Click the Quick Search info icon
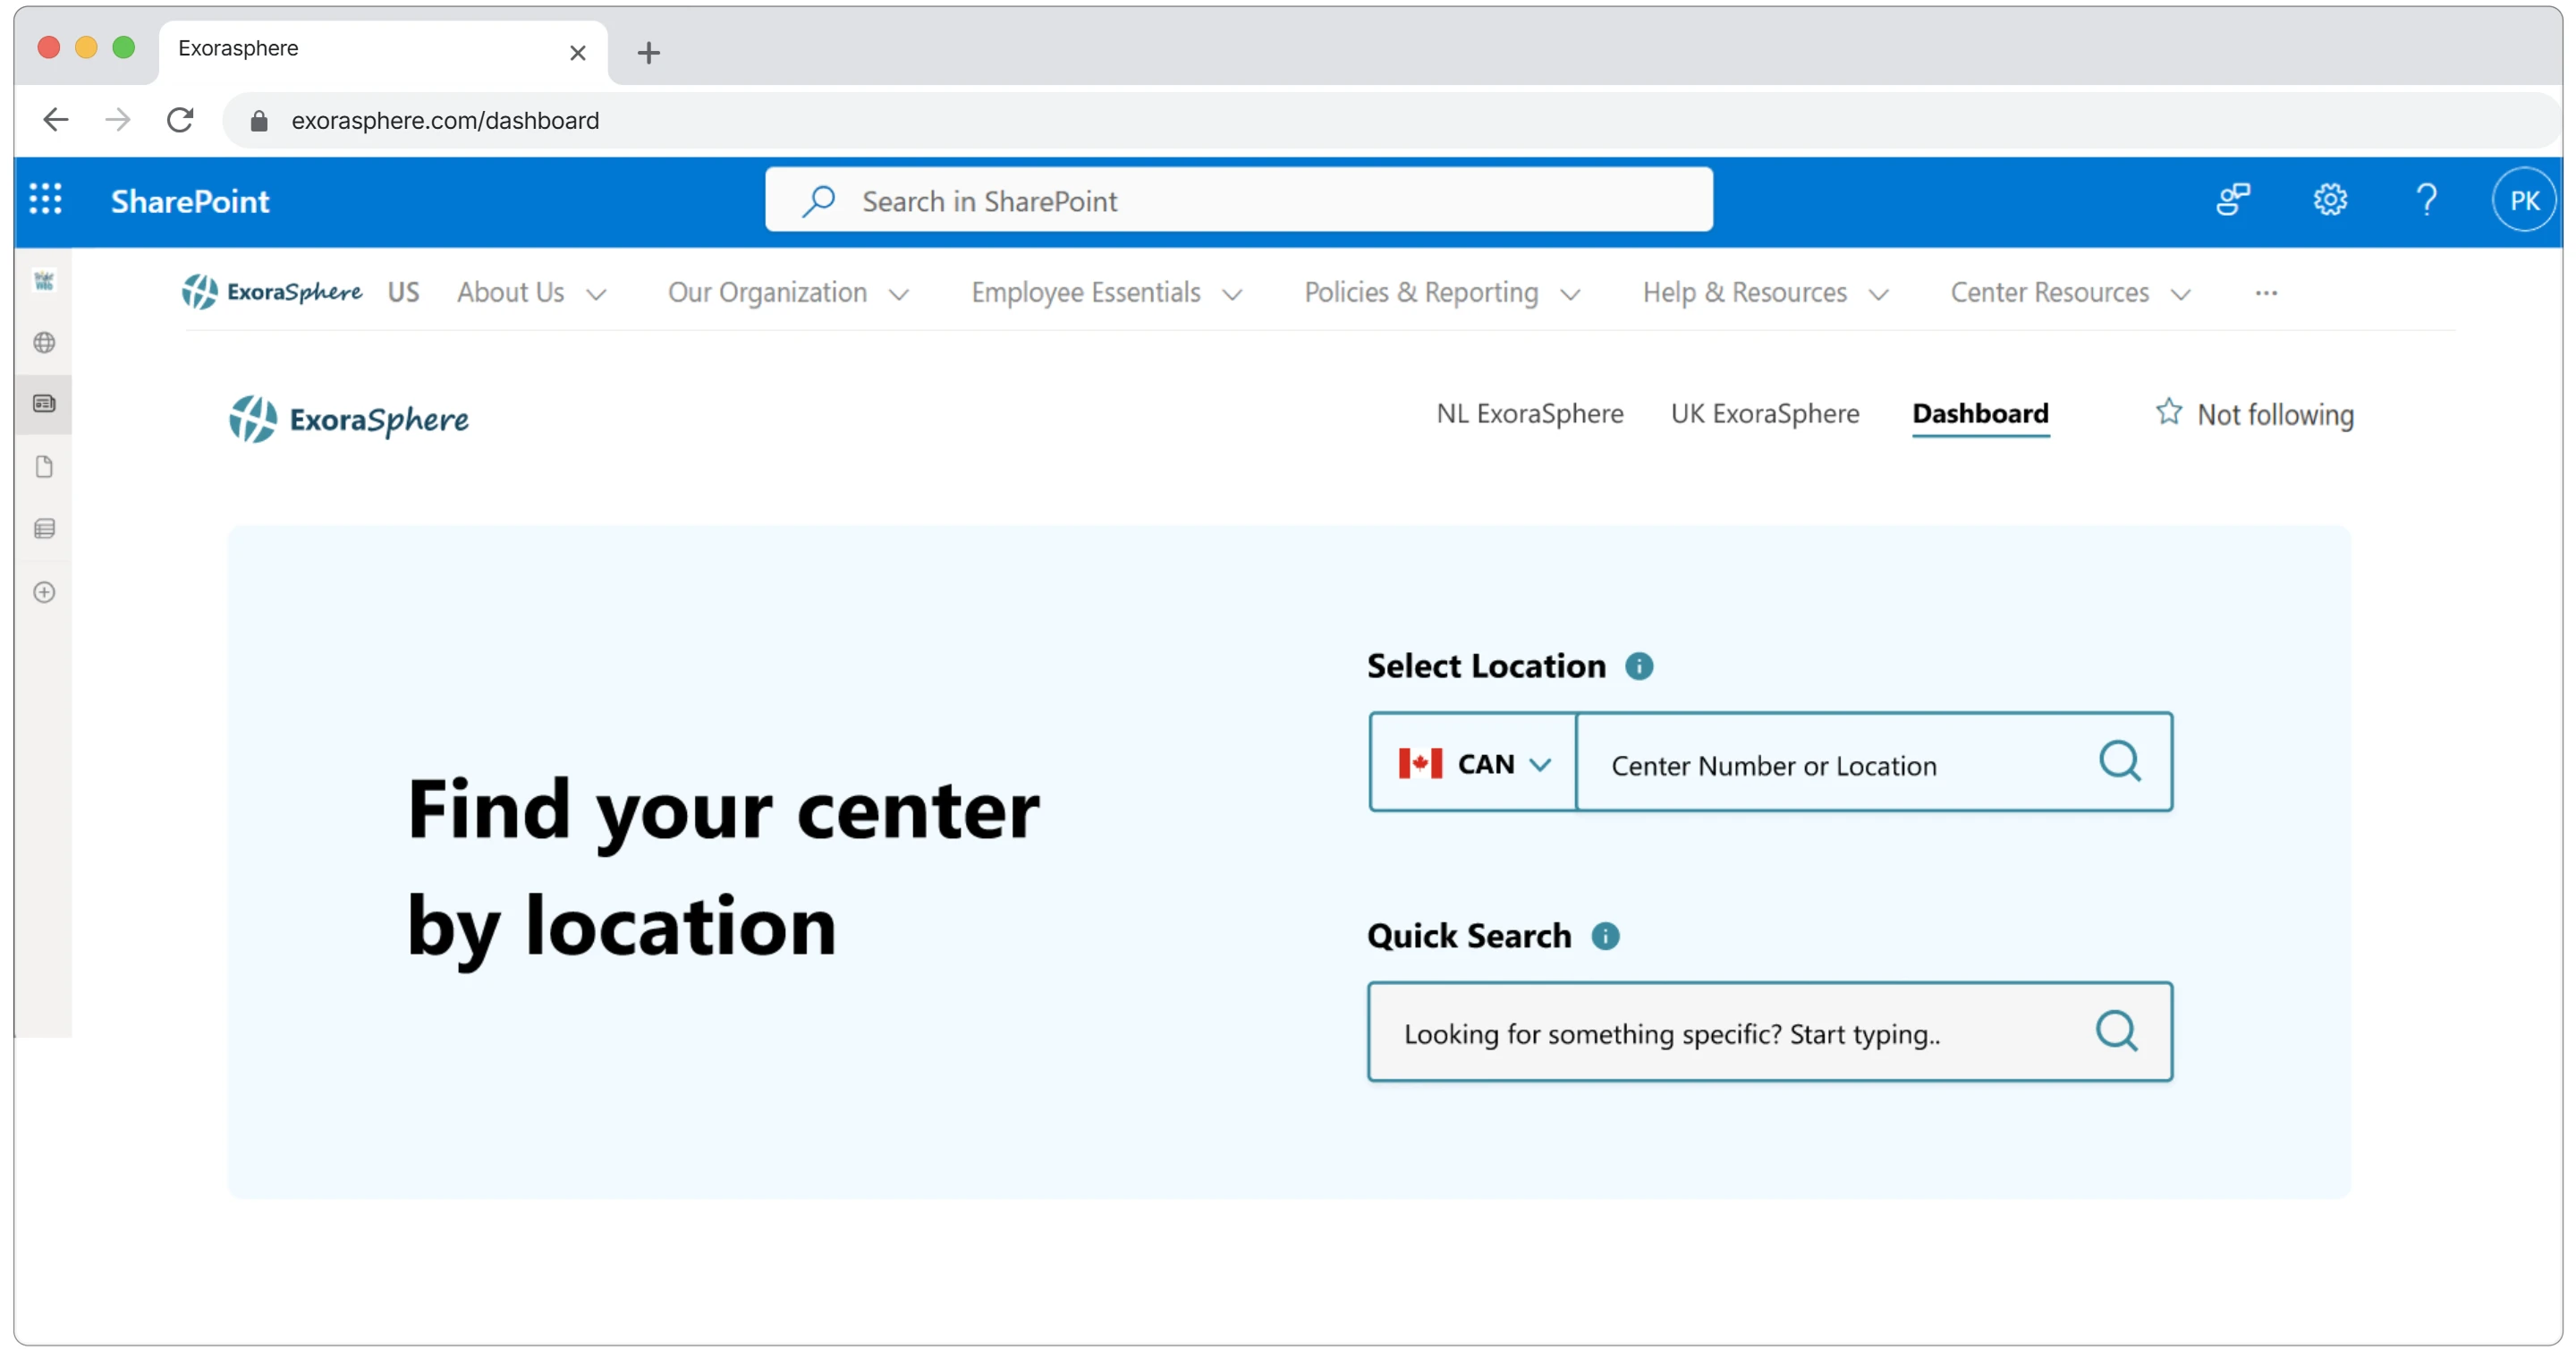This screenshot has height=1358, width=2576. pyautogui.click(x=1604, y=936)
